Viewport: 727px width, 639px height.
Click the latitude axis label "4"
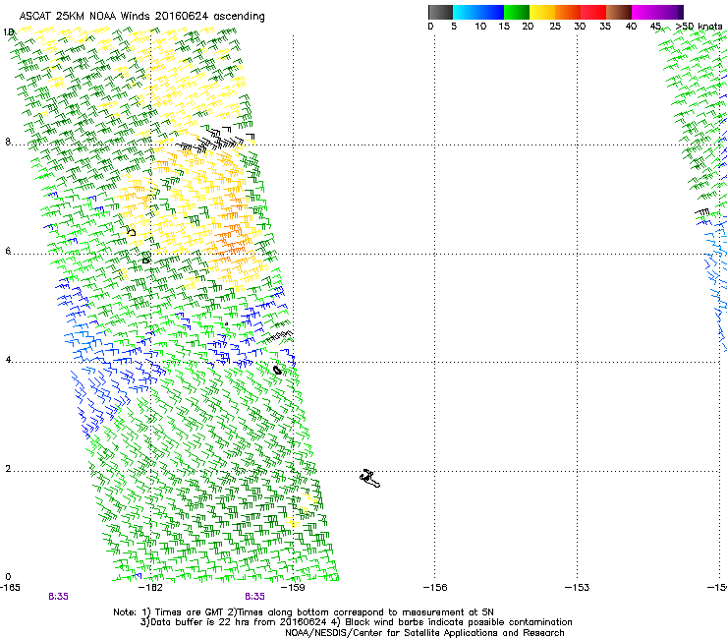click(8, 360)
